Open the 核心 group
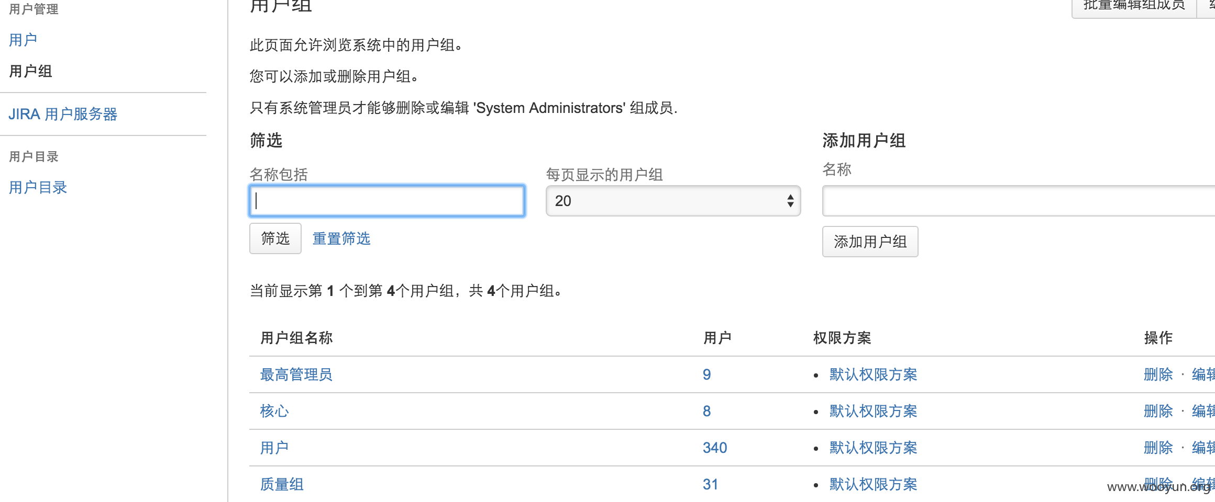The width and height of the screenshot is (1215, 502). pyautogui.click(x=274, y=411)
